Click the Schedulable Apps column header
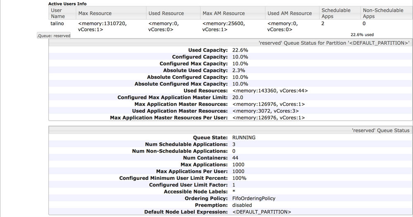This screenshot has width=413, height=217. click(x=336, y=13)
